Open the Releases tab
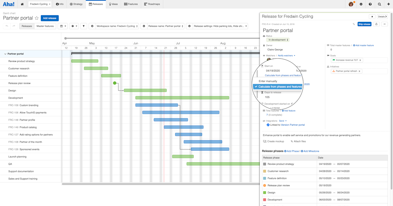The height and width of the screenshot is (206, 393). tap(96, 4)
